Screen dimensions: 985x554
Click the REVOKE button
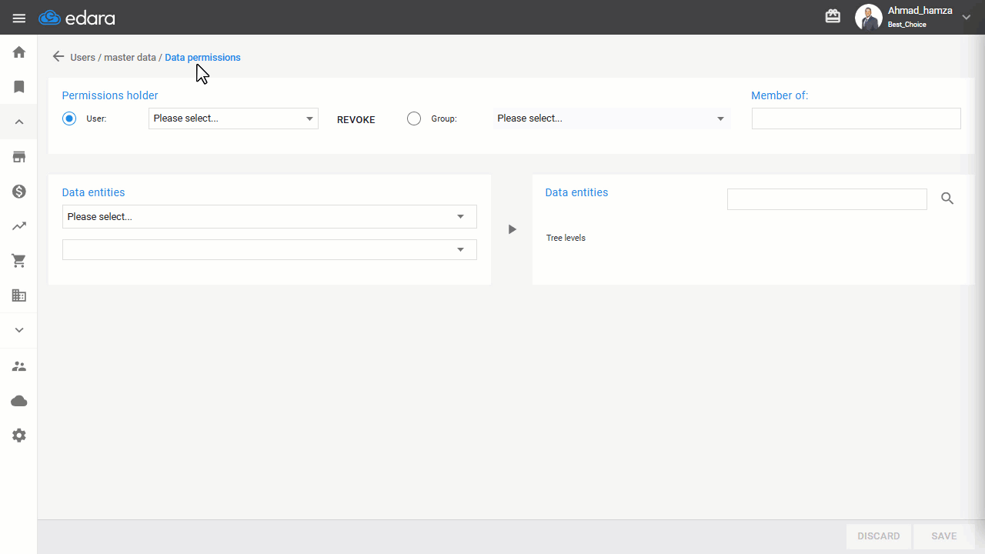[356, 119]
